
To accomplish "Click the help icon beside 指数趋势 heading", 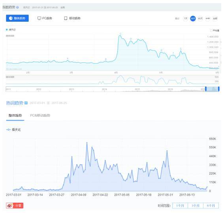I will click(x=17, y=7).
